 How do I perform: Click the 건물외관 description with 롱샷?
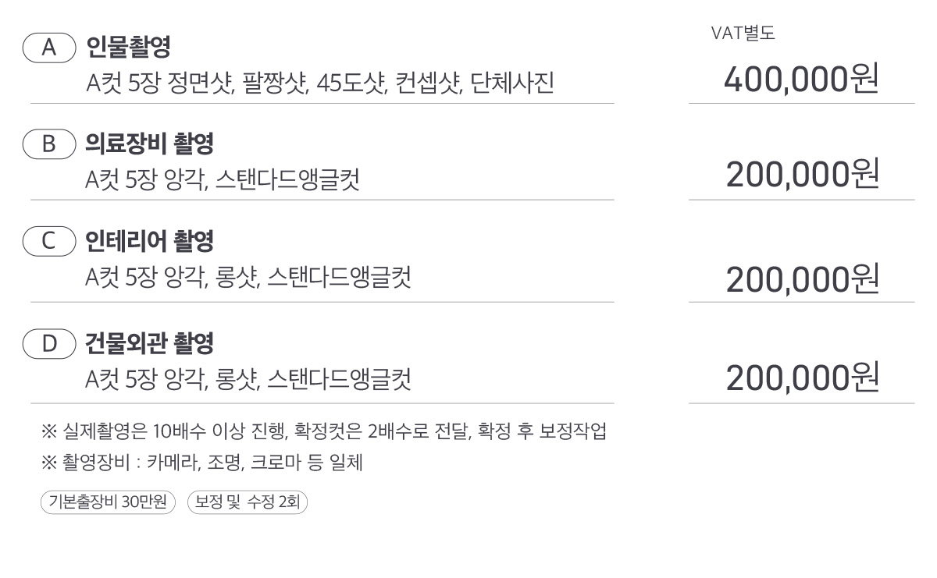248,379
